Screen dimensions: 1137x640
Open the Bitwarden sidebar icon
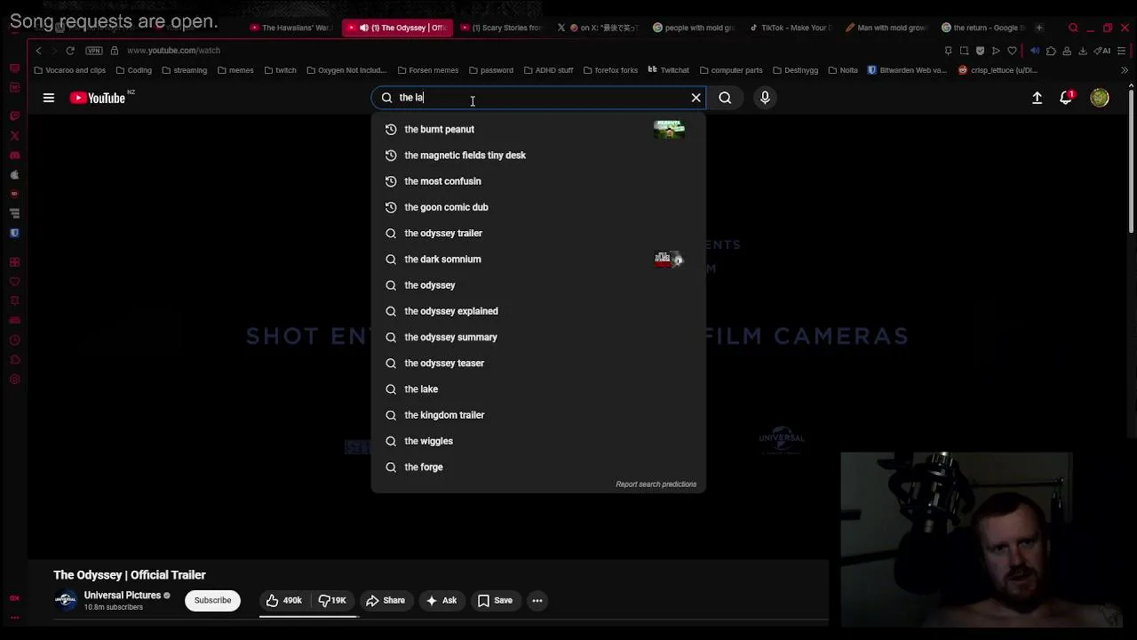14,233
